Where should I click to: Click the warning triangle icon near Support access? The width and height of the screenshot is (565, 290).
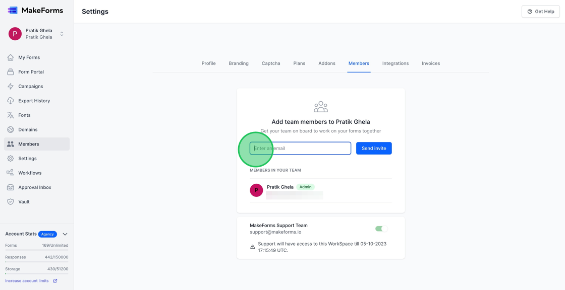253,247
